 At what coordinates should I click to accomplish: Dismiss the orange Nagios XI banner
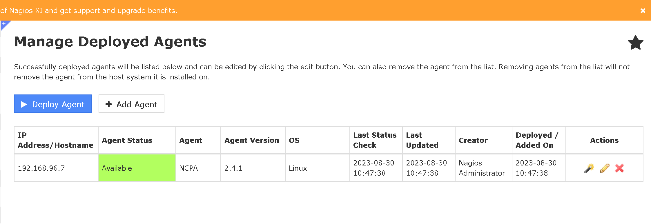(x=643, y=11)
